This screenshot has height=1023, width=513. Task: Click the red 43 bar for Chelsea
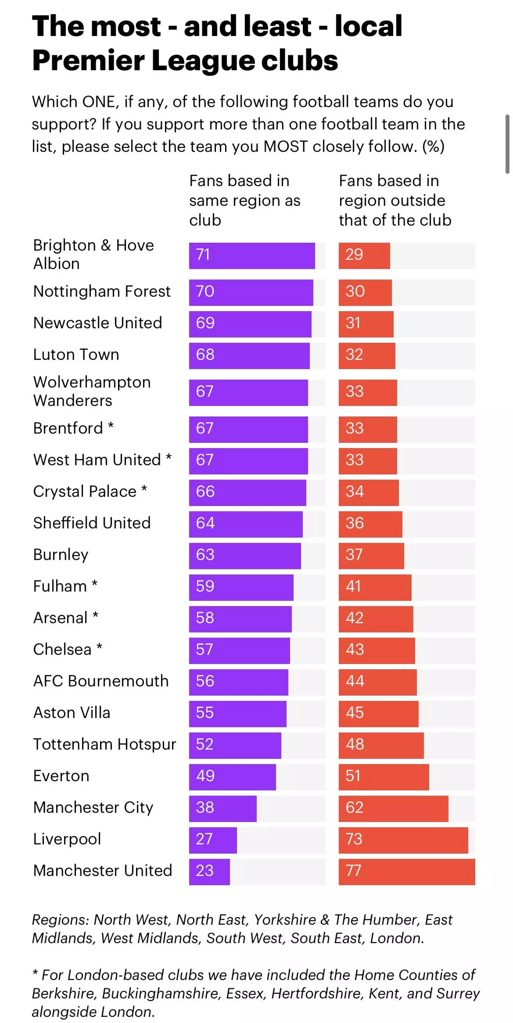377,651
